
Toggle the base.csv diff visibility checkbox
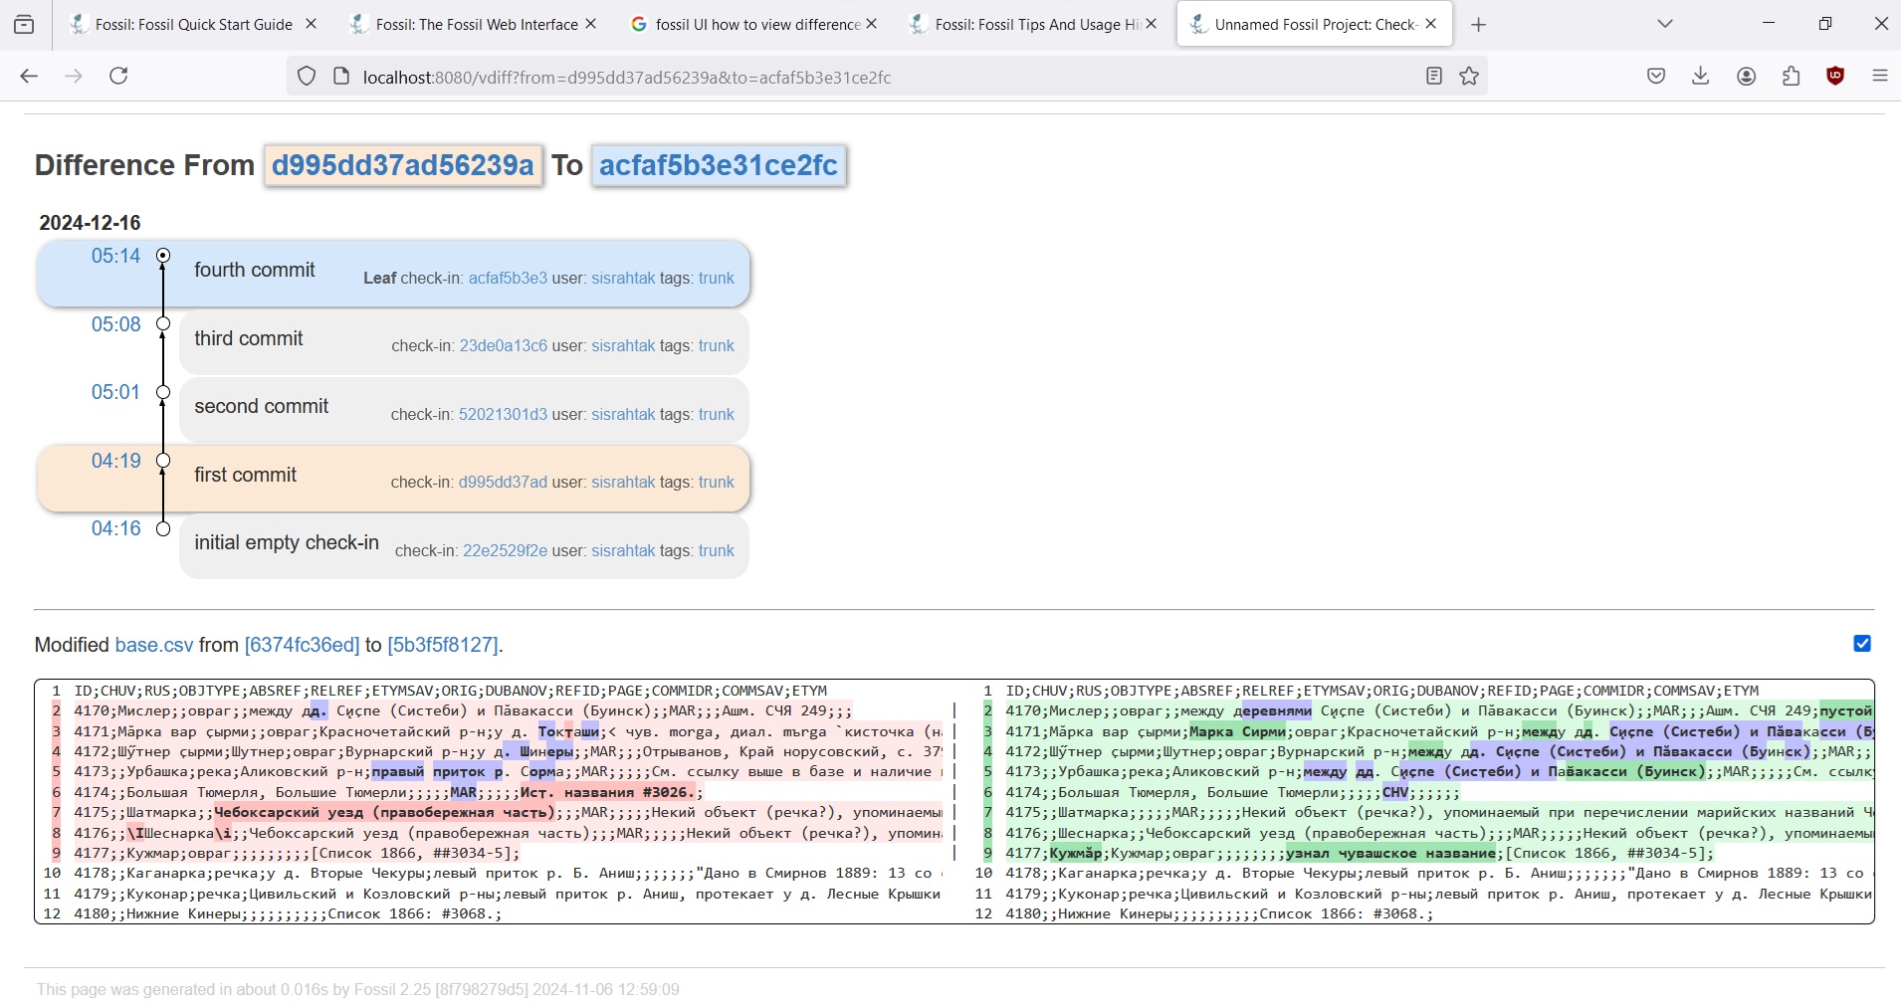click(1862, 644)
